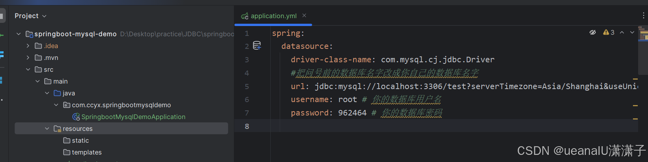
Task: Click the templates folder icon
Action: point(67,152)
